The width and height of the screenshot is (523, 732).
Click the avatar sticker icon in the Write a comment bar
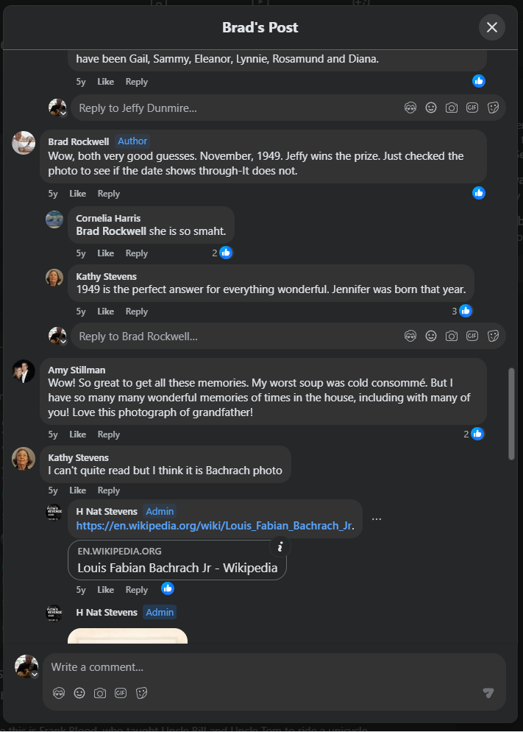pos(59,693)
